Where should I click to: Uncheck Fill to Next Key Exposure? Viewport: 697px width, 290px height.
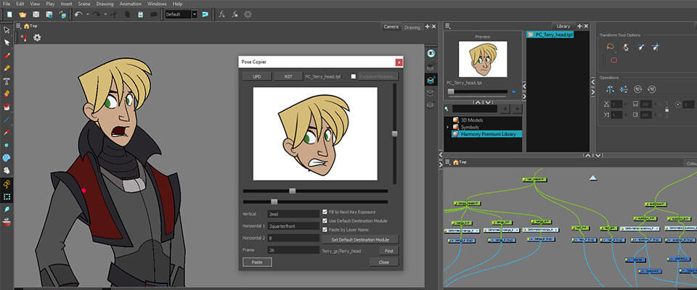click(325, 212)
